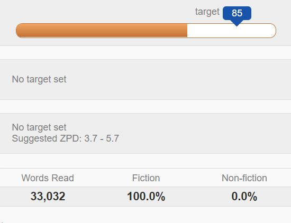Select 'No target set' above Suggested ZPD
Screen dimensions: 291x223
tap(39, 127)
